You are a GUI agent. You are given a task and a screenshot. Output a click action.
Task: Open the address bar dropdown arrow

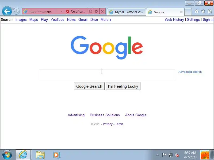(x=62, y=11)
